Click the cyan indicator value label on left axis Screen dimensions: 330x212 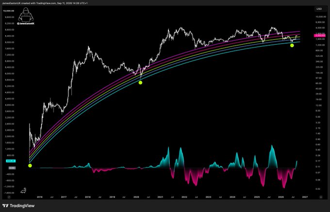(x=11, y=161)
